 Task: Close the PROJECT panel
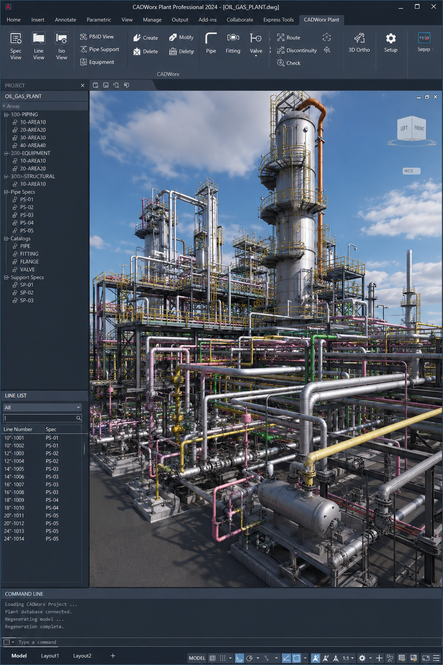click(x=83, y=85)
